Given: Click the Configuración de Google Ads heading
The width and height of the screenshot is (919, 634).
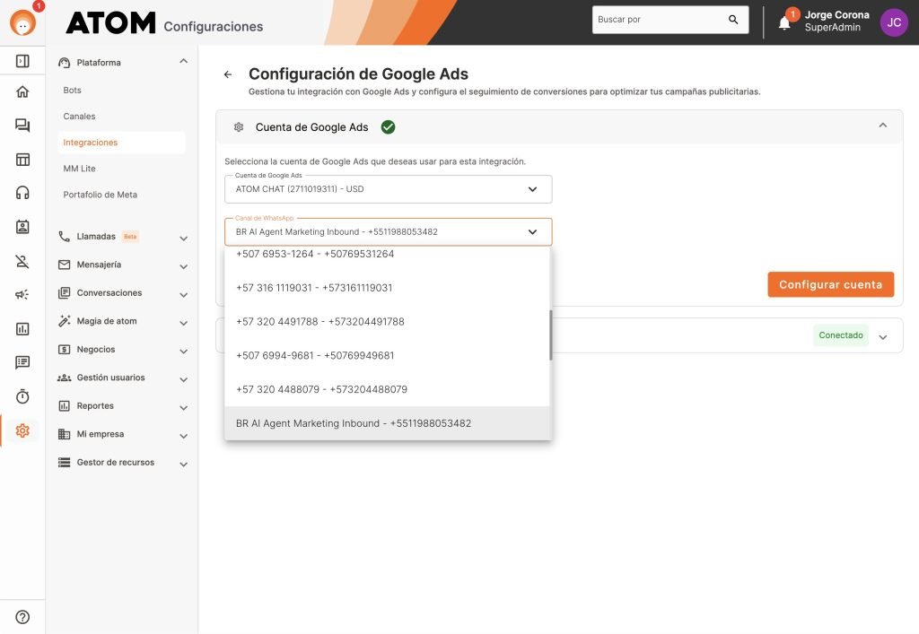Looking at the screenshot, I should pos(358,74).
